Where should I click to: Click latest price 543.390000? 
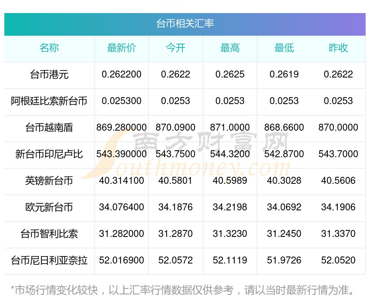(121, 154)
